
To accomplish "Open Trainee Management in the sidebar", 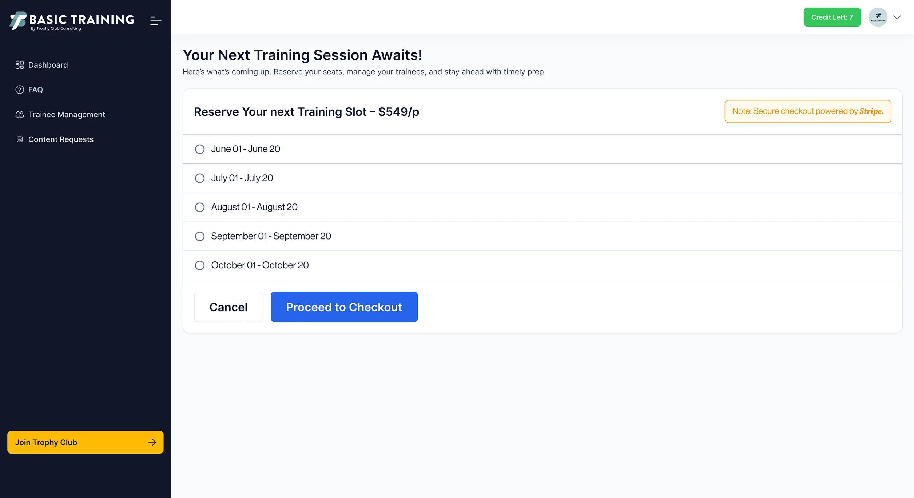I will tap(60, 114).
